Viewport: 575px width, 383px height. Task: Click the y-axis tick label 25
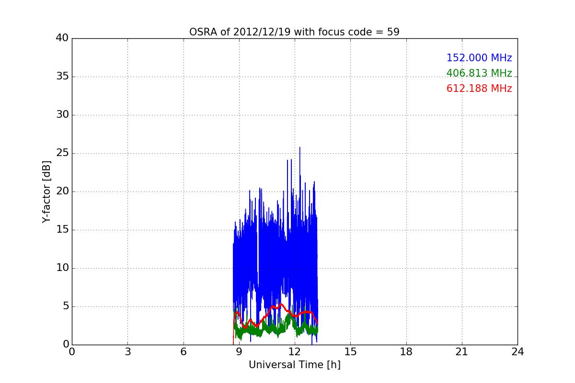pyautogui.click(x=62, y=153)
